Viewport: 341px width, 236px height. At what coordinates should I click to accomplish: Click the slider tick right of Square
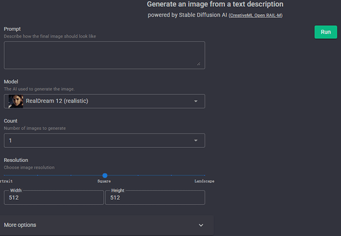point(138,176)
